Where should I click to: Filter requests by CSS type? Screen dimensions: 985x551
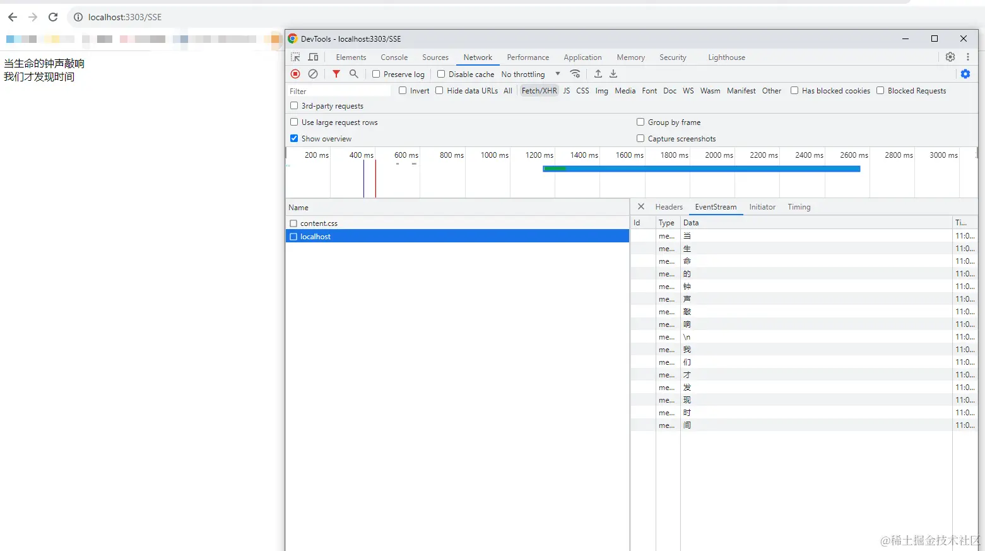click(582, 90)
